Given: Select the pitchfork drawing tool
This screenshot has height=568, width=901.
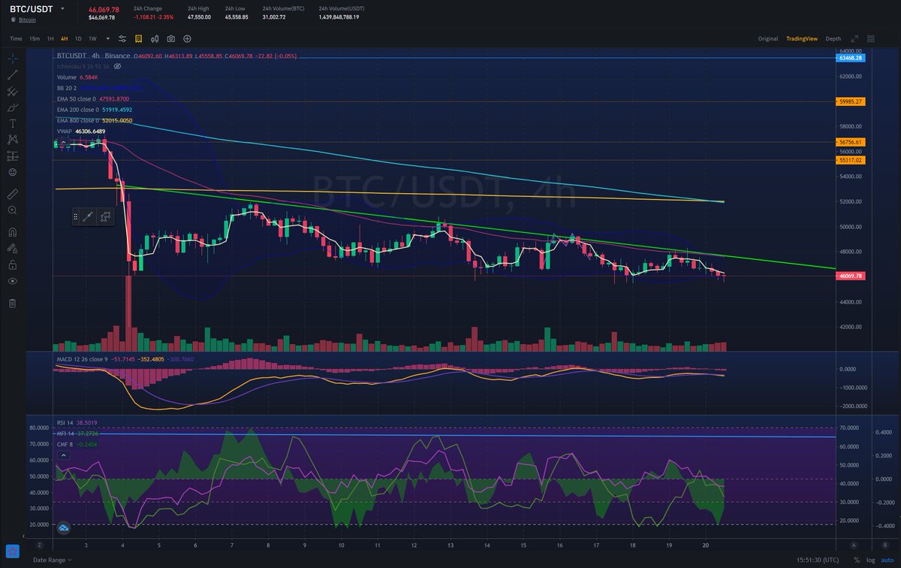Looking at the screenshot, I should point(12,91).
